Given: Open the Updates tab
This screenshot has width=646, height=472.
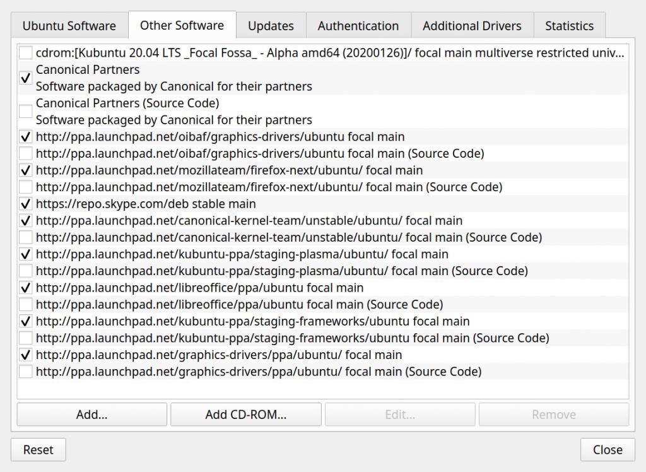Looking at the screenshot, I should (x=271, y=26).
